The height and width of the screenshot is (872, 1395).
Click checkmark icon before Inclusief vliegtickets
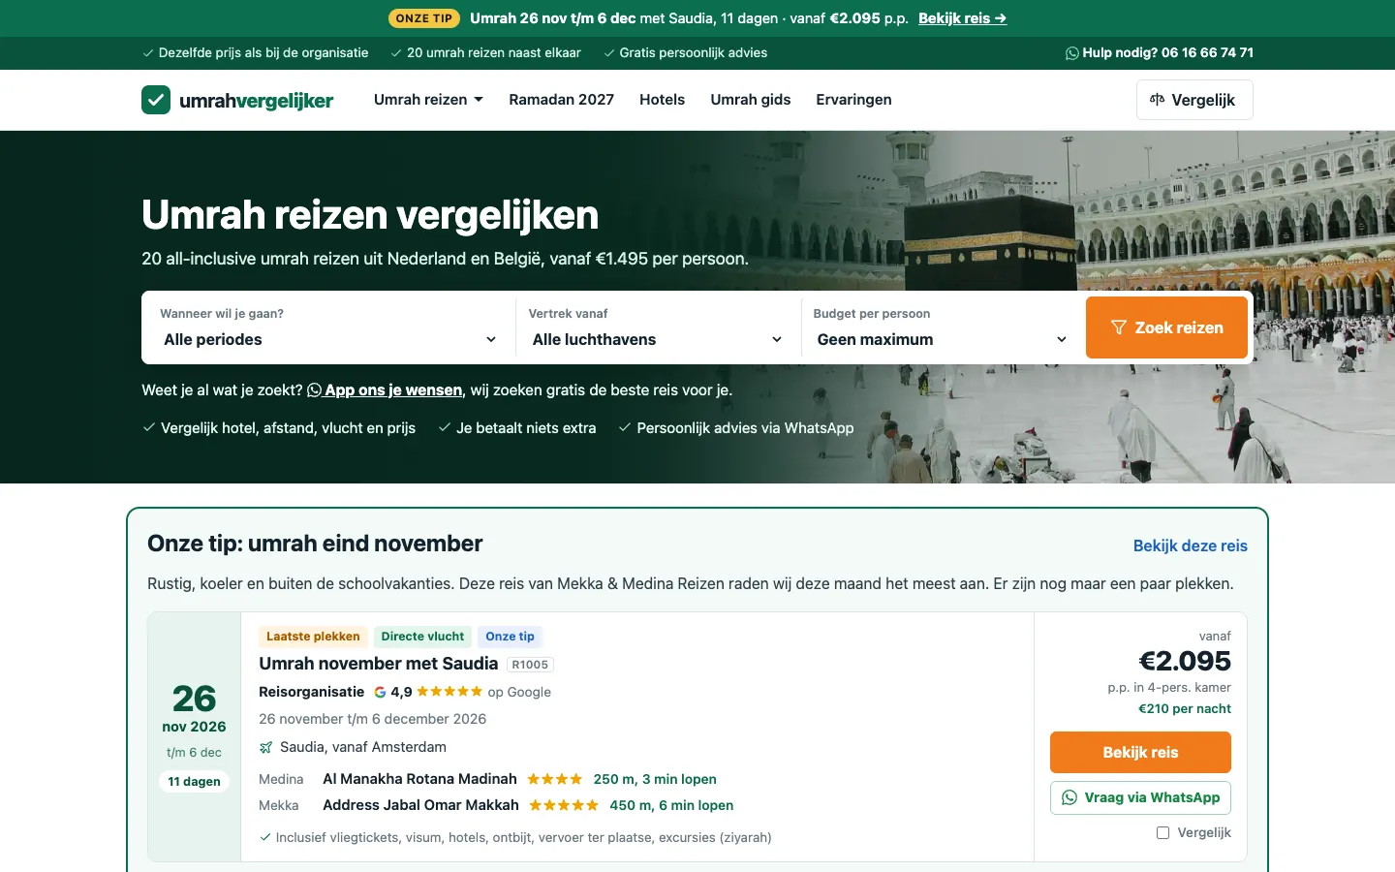[265, 837]
